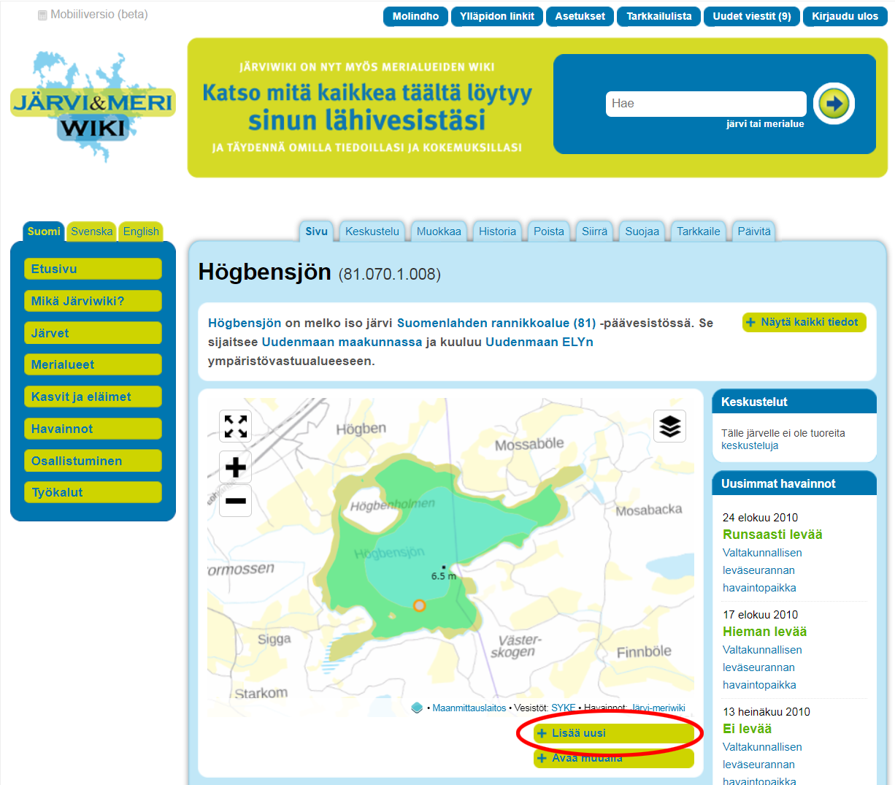The height and width of the screenshot is (785, 895).
Task: Click the mobile phone icon beside Mobiiliversio
Action: click(42, 14)
